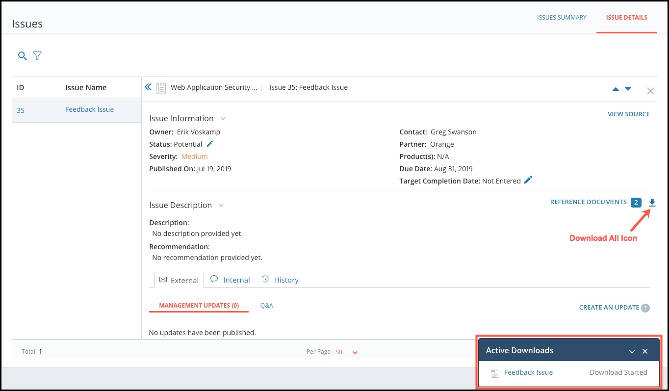Click the Download Started status text
Viewport: 669px width, 391px height.
pos(618,372)
